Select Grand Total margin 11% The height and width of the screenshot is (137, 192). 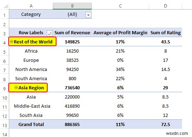(x=120, y=124)
